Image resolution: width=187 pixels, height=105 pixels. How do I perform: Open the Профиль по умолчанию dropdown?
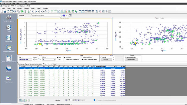click(x=45, y=15)
